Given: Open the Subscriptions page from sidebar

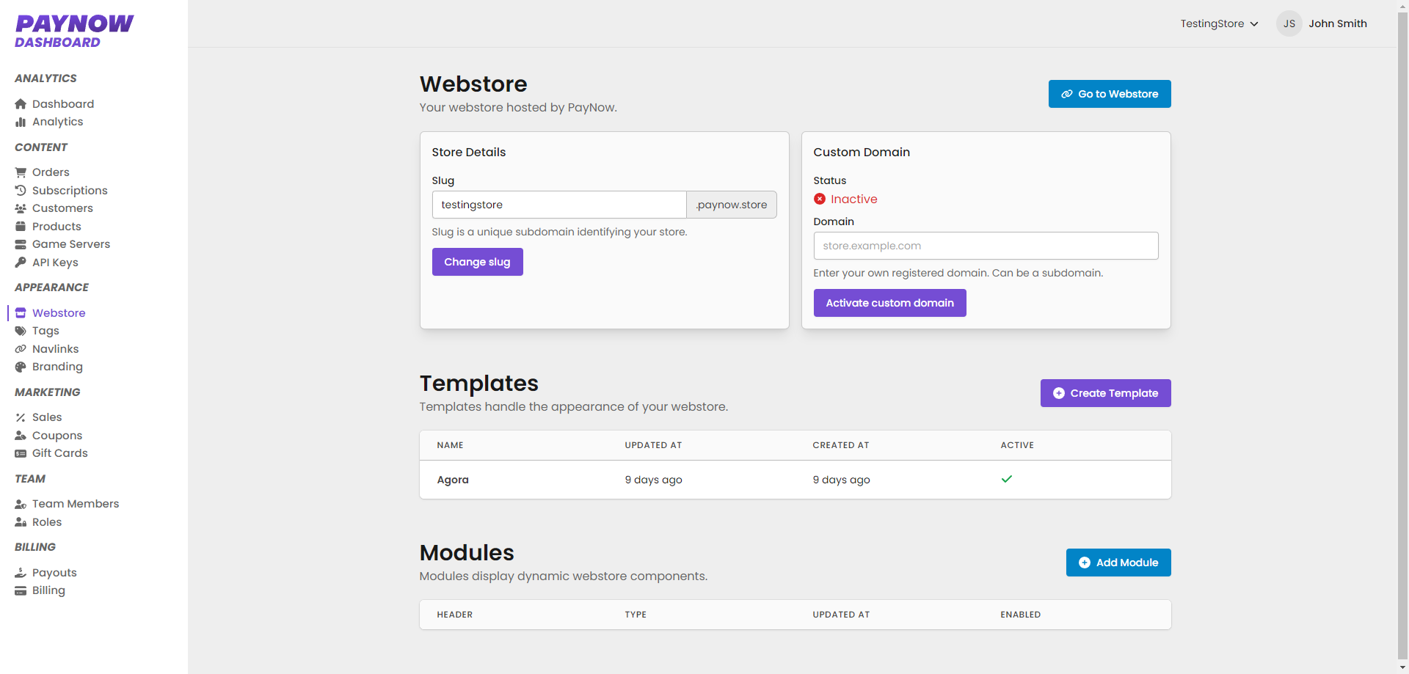Looking at the screenshot, I should (70, 191).
